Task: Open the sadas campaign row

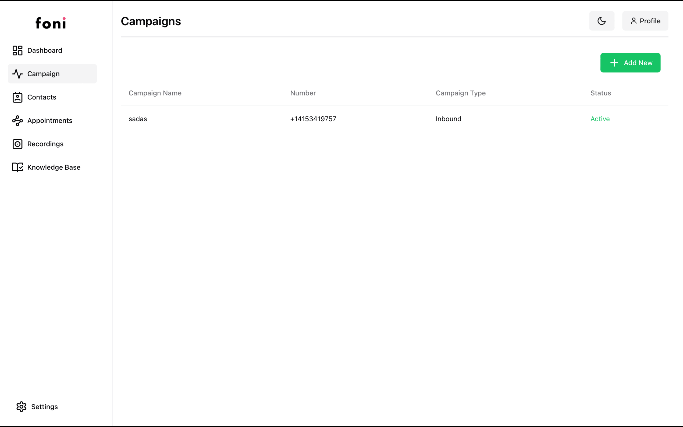Action: click(138, 119)
